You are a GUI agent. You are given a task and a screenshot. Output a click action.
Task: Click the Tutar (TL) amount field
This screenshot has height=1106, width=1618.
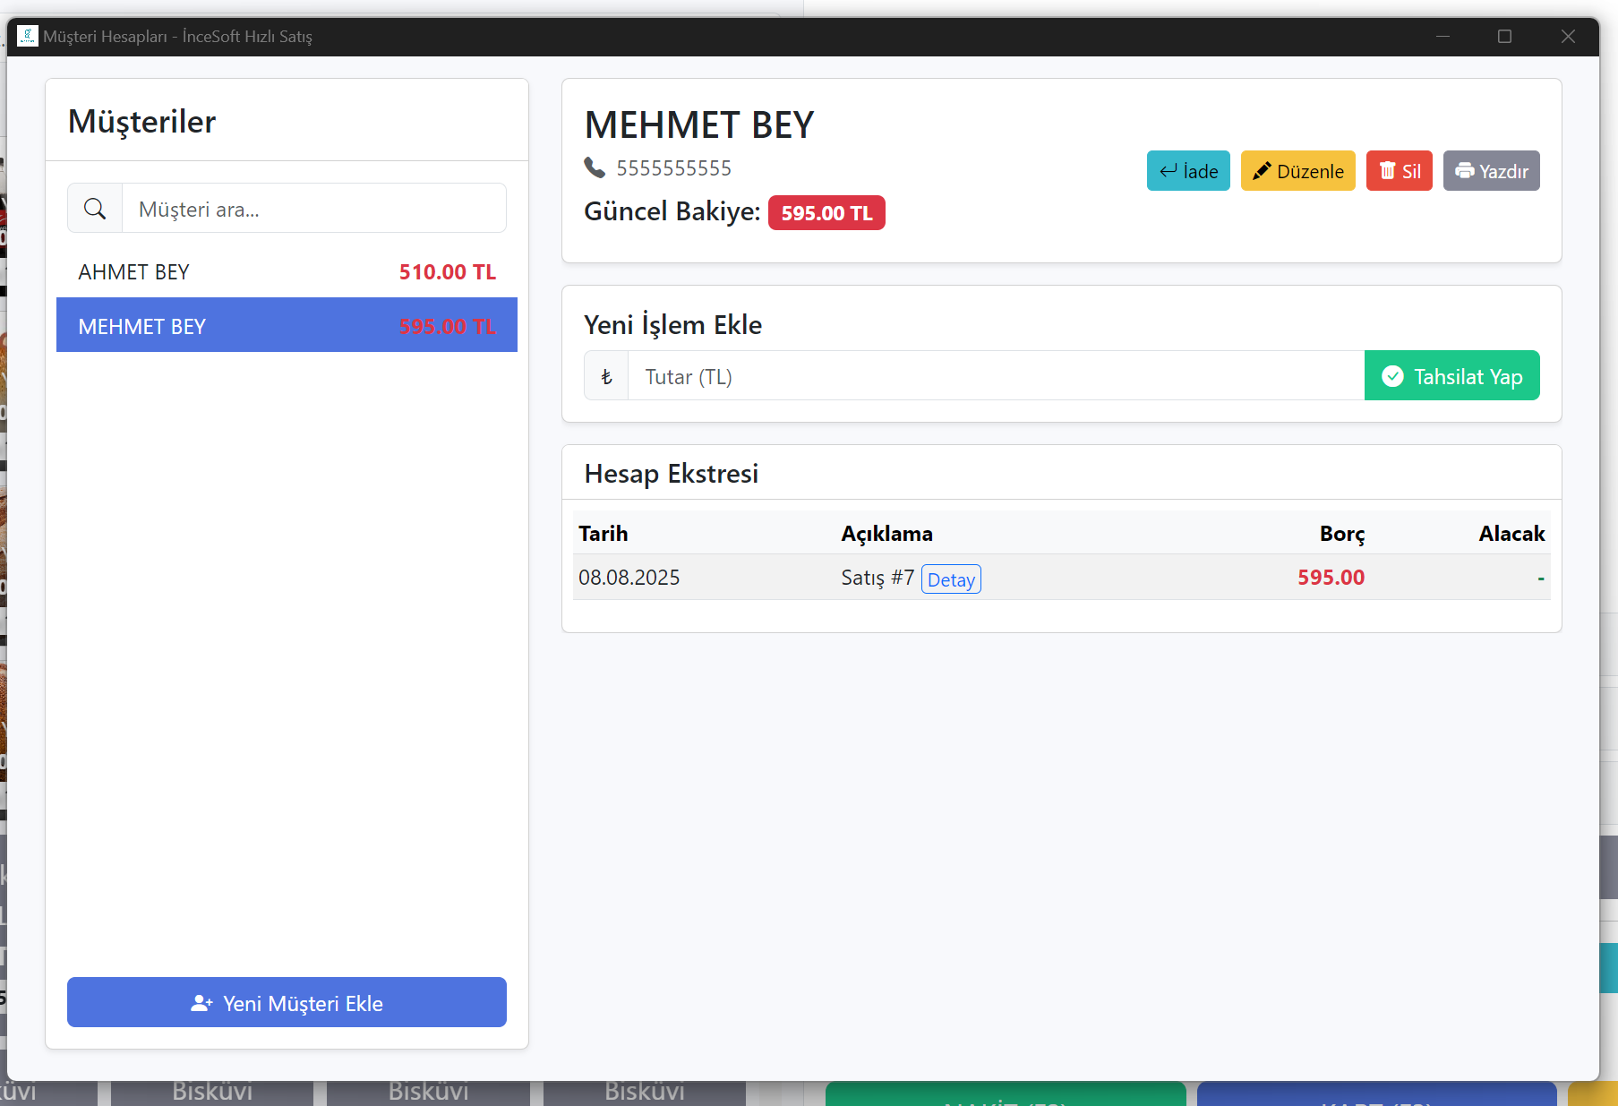[994, 377]
